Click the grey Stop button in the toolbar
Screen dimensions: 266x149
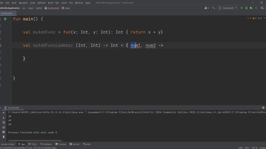coord(256,8)
